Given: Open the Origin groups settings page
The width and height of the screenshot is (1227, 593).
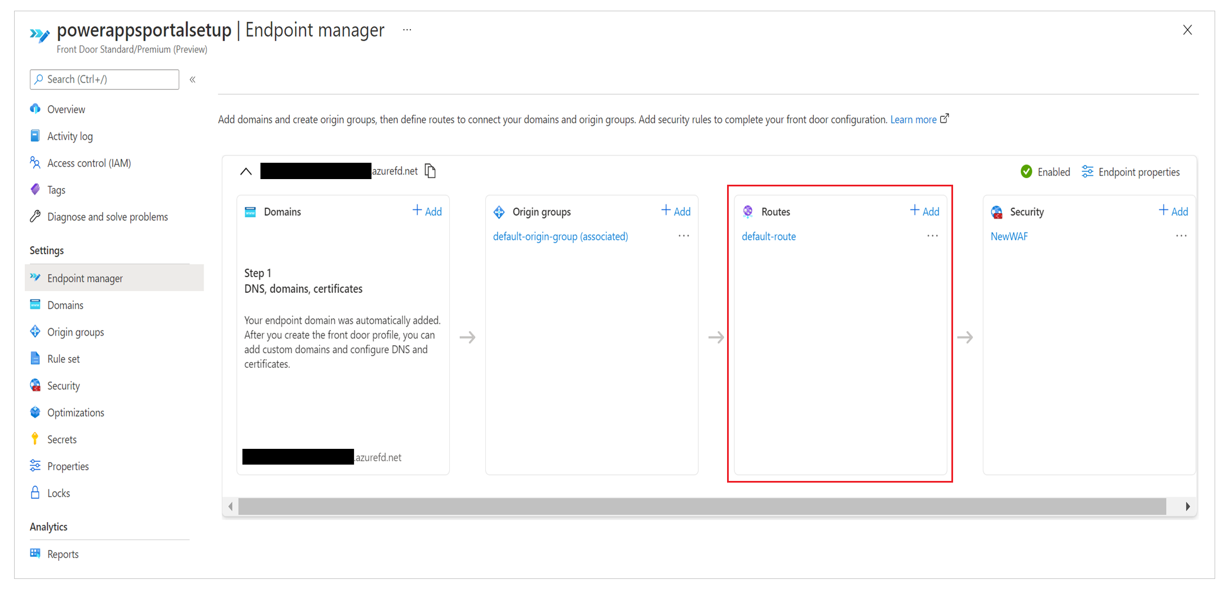Looking at the screenshot, I should coord(76,332).
